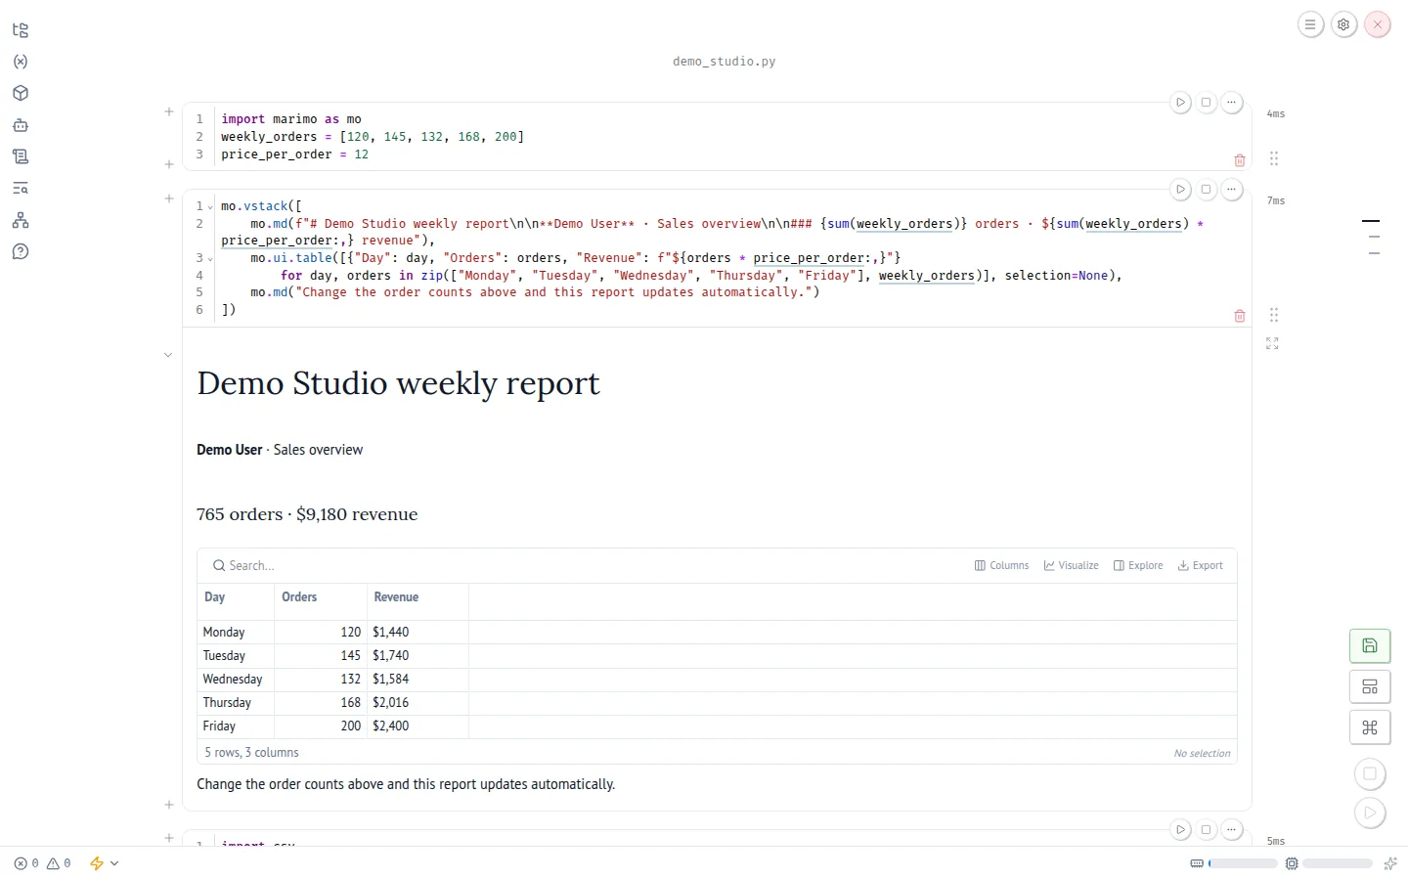Image resolution: width=1408 pixels, height=880 pixels.
Task: Run the import marimo cell
Action: [x=1180, y=102]
